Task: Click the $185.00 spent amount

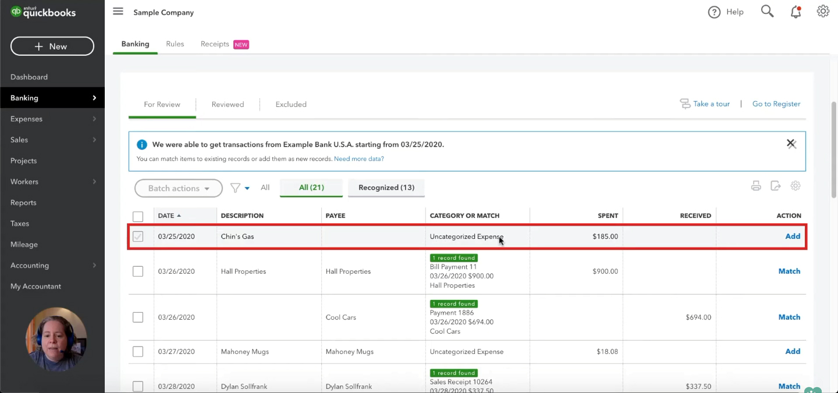Action: point(605,237)
